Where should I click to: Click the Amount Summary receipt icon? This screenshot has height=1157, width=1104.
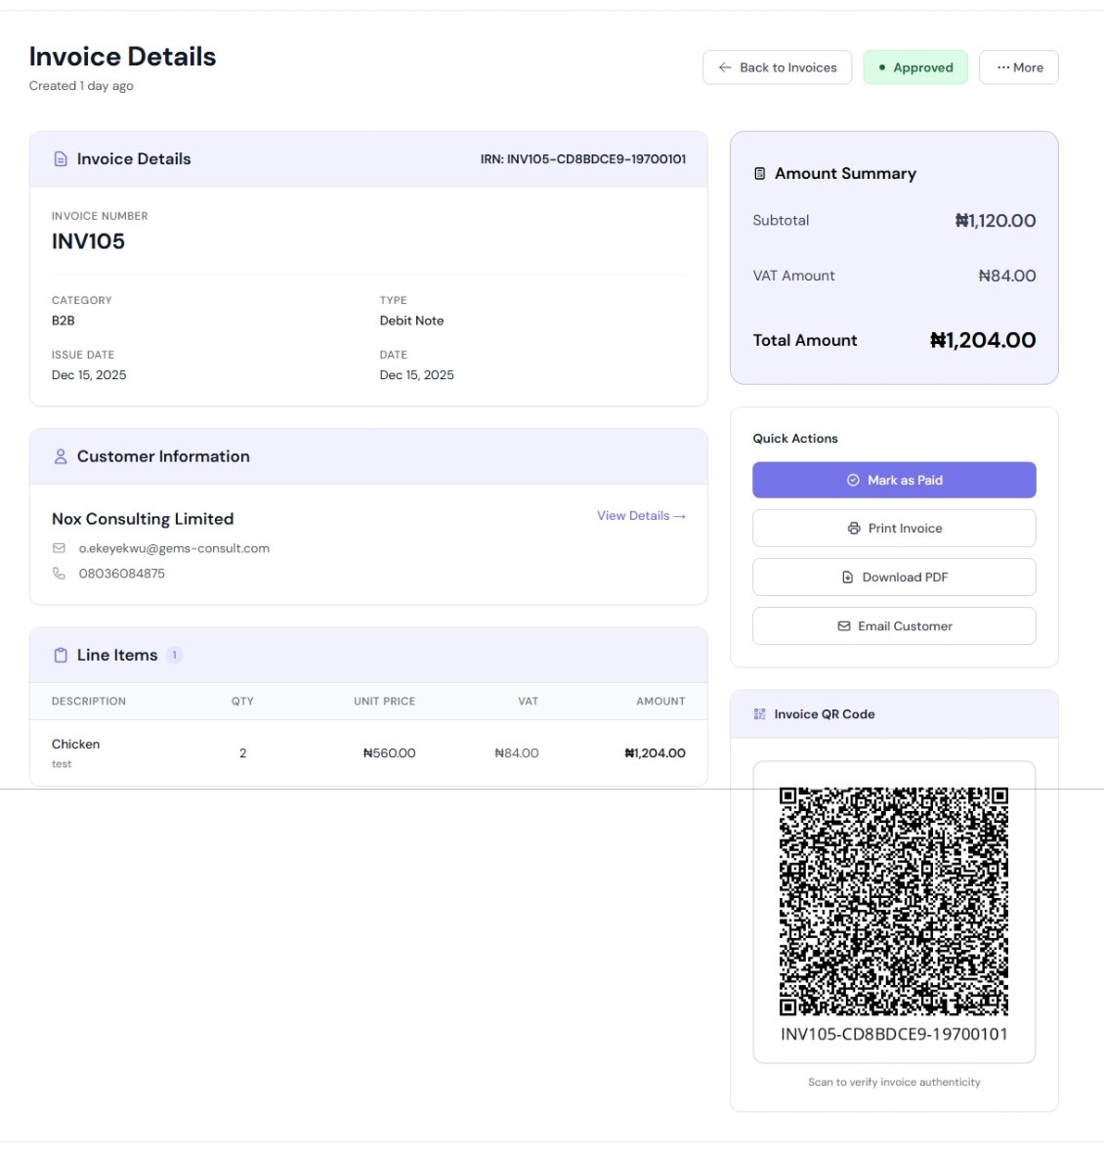760,173
